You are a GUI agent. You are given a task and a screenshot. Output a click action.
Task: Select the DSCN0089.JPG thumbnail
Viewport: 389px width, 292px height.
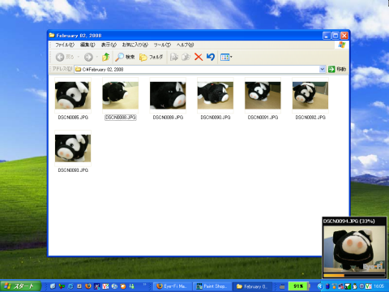[x=168, y=96]
